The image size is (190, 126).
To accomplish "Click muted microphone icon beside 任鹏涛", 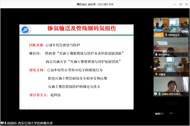I will (156, 74).
